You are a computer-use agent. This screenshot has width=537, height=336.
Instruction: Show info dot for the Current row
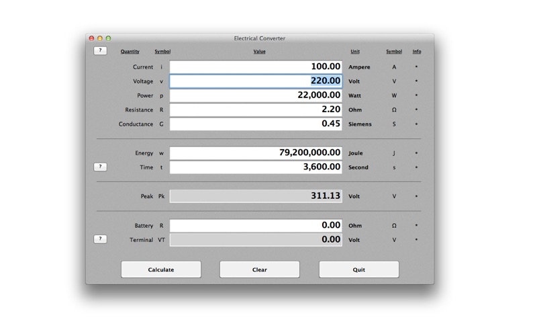point(416,67)
